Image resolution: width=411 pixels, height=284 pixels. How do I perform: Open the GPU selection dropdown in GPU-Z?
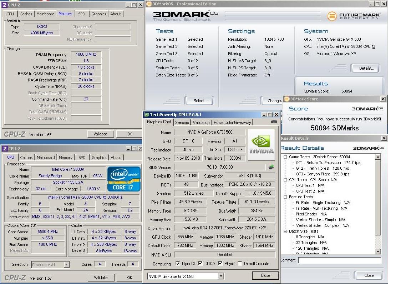(221, 276)
